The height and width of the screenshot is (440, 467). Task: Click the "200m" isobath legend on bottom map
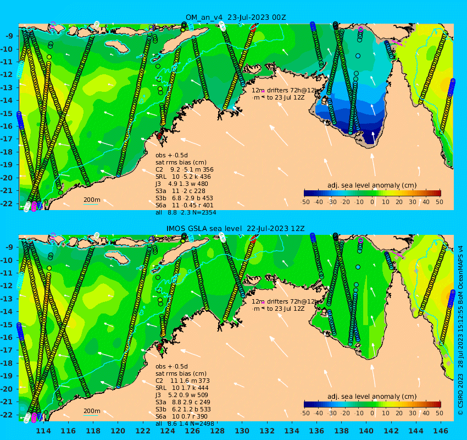coord(91,412)
